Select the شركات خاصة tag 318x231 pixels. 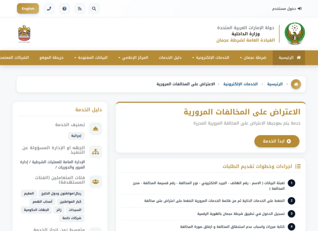coord(72,218)
